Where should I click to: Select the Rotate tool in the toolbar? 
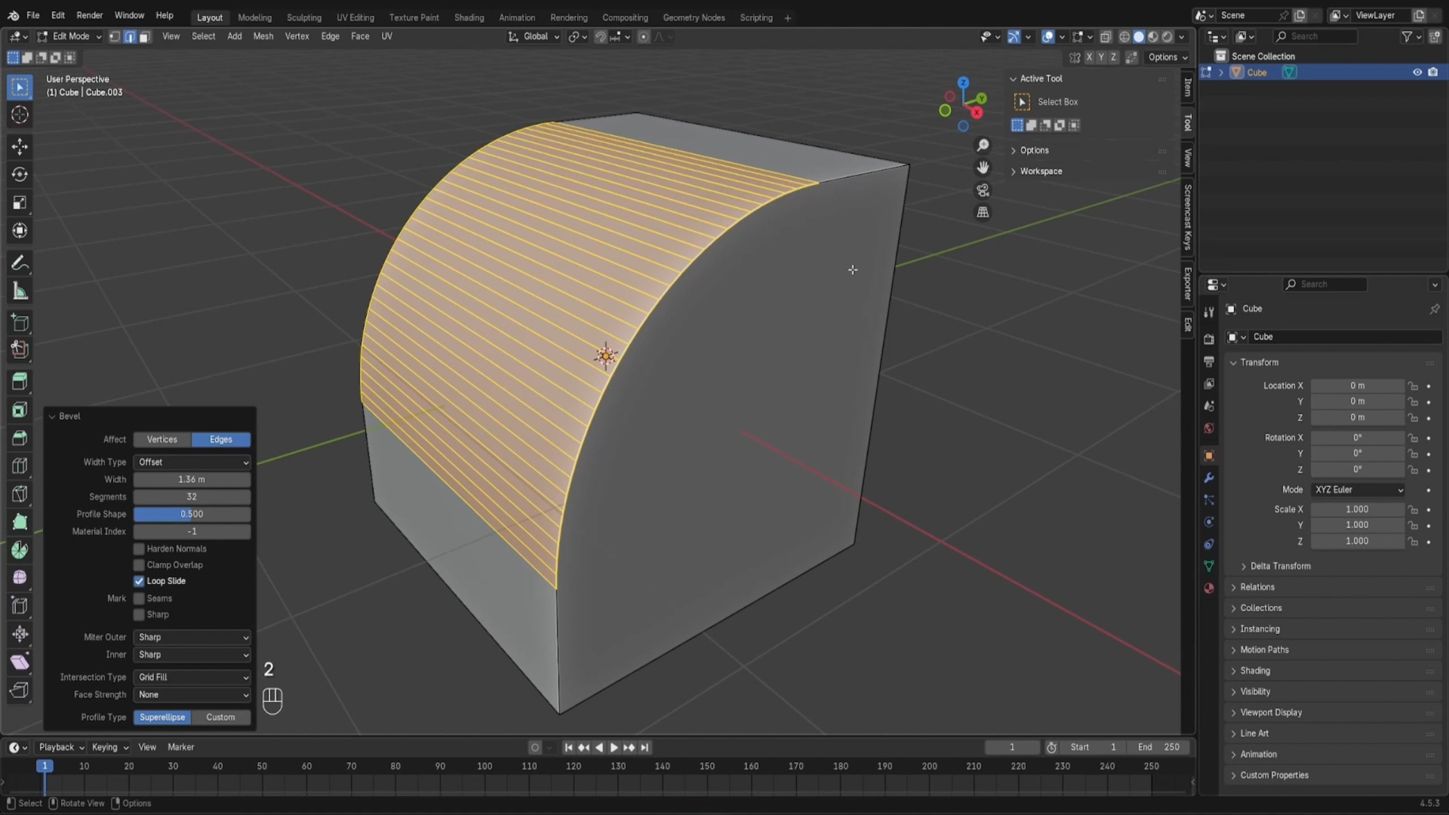point(20,174)
